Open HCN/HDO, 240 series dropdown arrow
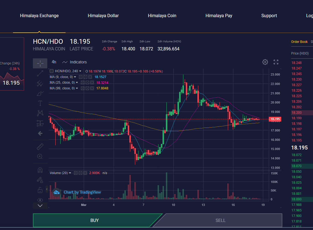The image size is (313, 230). coord(80,71)
